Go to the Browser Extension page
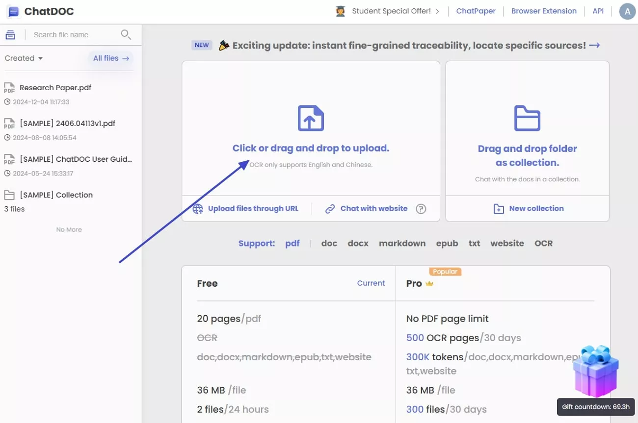This screenshot has width=638, height=423. click(544, 11)
